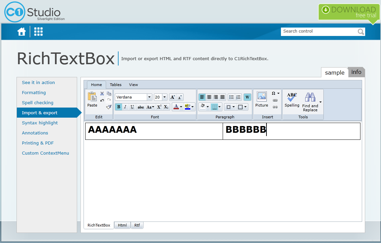Toggle Subscript formatting
The width and height of the screenshot is (381, 243).
pos(166,107)
